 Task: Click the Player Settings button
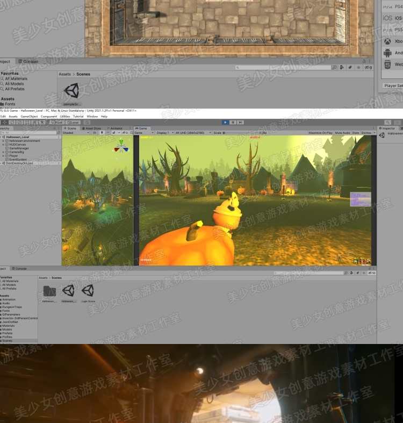point(393,85)
